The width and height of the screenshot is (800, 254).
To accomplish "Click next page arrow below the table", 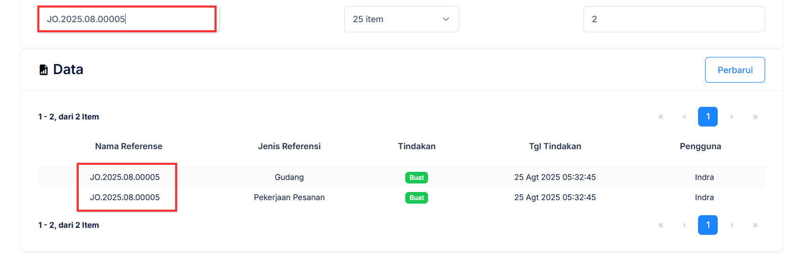I will [x=731, y=225].
